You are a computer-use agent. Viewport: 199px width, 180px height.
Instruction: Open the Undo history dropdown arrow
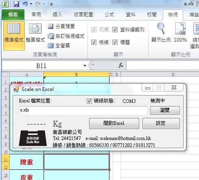click(31, 4)
